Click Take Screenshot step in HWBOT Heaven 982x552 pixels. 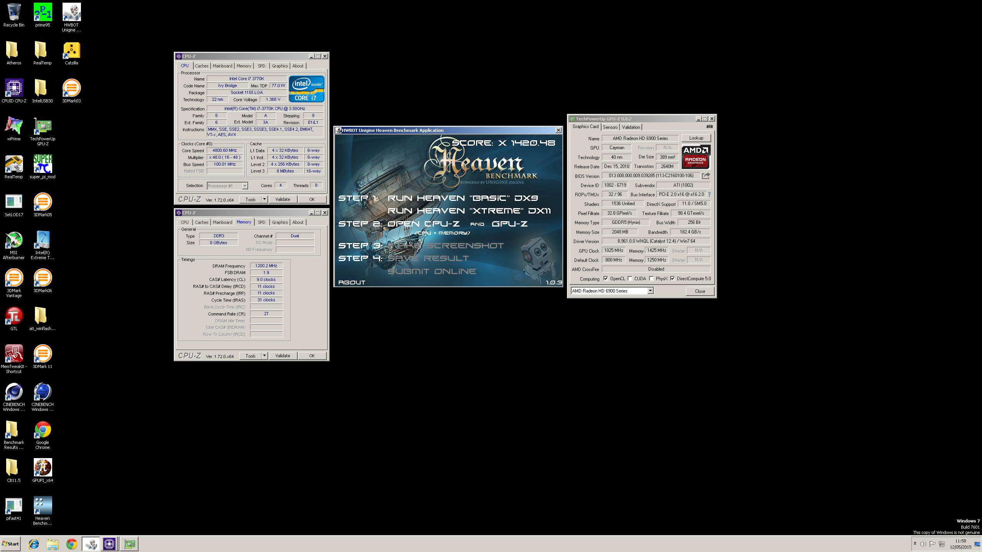(446, 246)
